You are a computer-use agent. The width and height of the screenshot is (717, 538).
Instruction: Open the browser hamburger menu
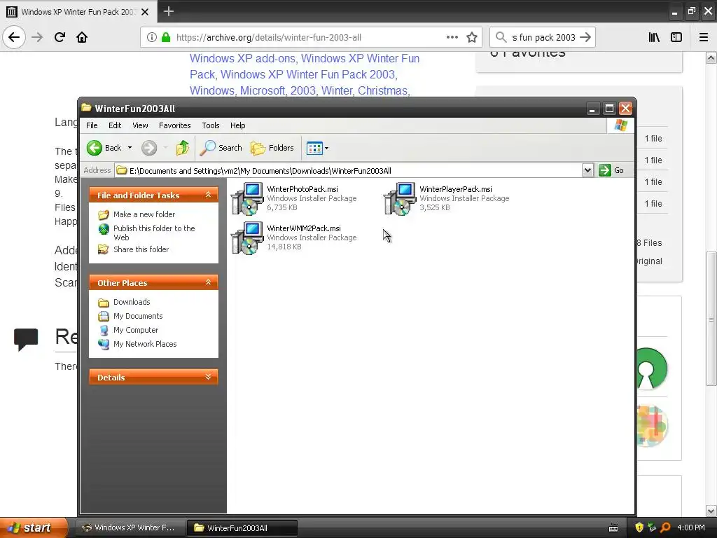point(704,38)
